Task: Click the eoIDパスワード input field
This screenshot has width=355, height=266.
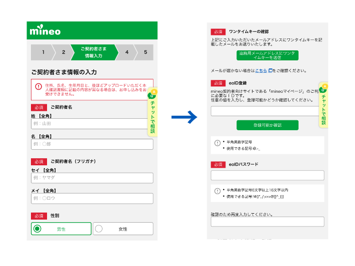Action: click(x=267, y=175)
